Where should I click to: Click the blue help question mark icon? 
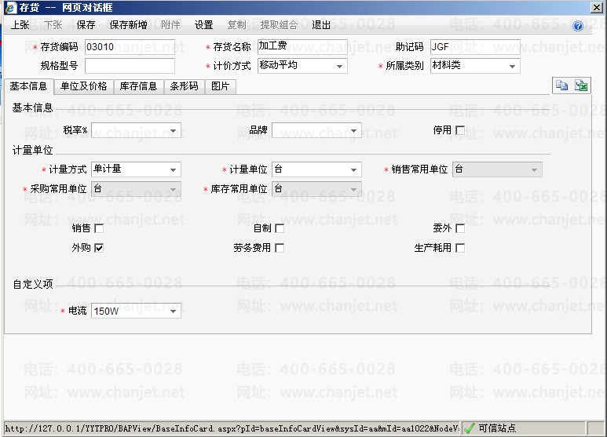[578, 26]
